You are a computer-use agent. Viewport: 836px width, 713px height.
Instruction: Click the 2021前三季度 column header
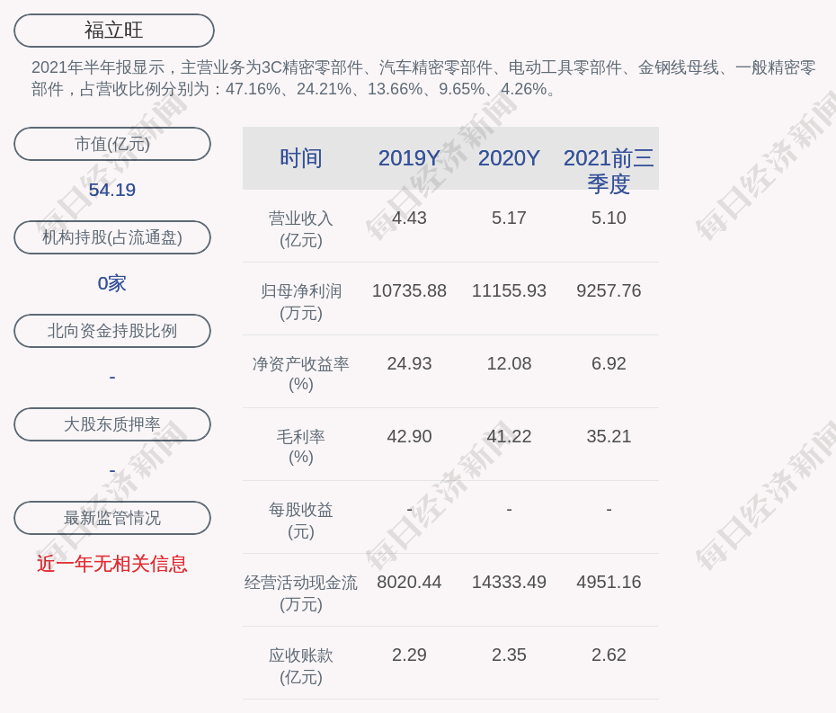coord(609,171)
